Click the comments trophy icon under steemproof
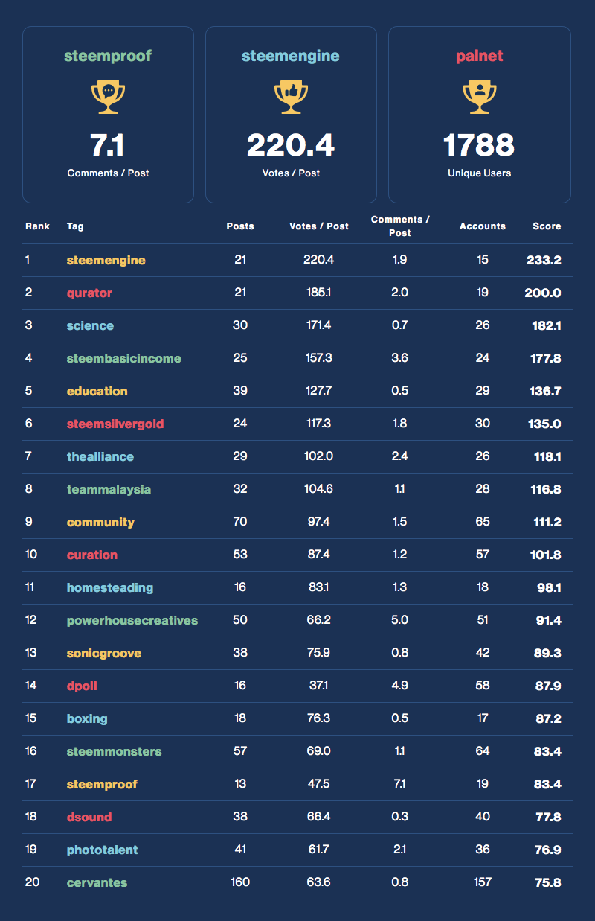 click(108, 98)
